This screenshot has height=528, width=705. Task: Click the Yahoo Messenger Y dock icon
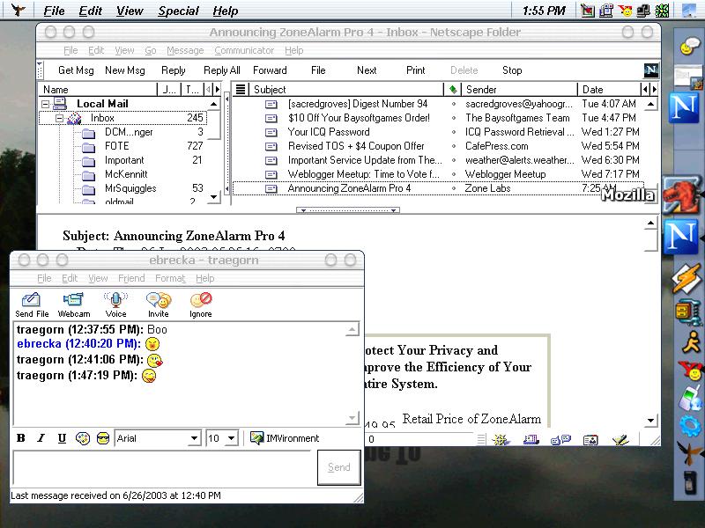tap(691, 370)
